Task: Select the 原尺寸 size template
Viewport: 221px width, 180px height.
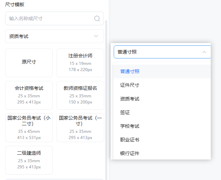Action: [29, 63]
